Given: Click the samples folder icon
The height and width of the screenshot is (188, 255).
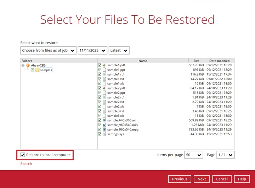Looking at the screenshot, I should [37, 70].
